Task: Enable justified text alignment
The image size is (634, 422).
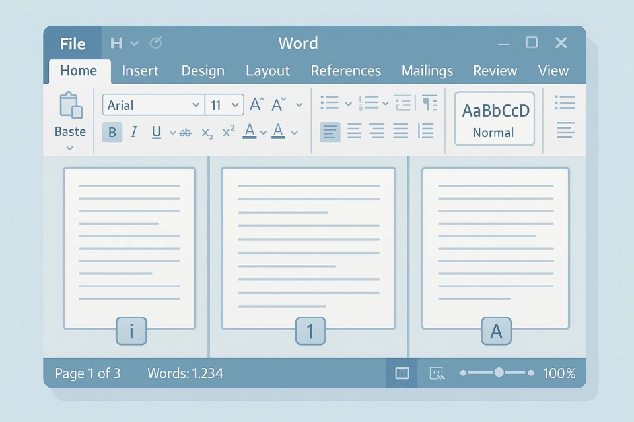Action: [402, 131]
